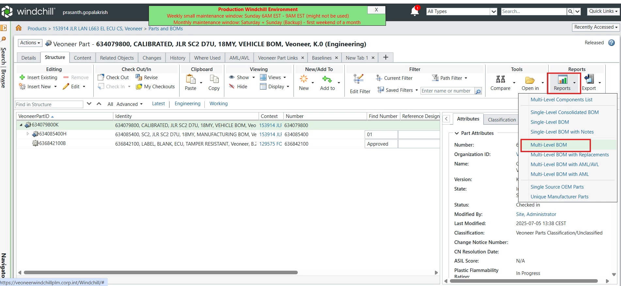Switch to the Details tab
This screenshot has height=286, width=621.
point(29,58)
